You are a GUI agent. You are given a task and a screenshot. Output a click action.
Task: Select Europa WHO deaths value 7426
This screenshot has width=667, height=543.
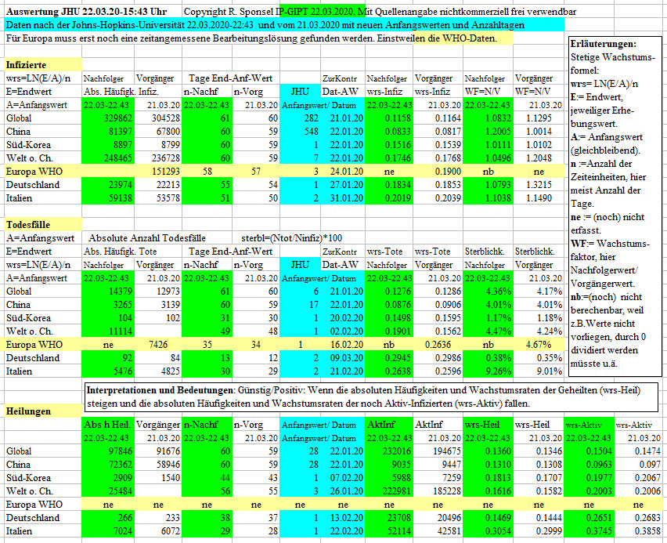[158, 345]
